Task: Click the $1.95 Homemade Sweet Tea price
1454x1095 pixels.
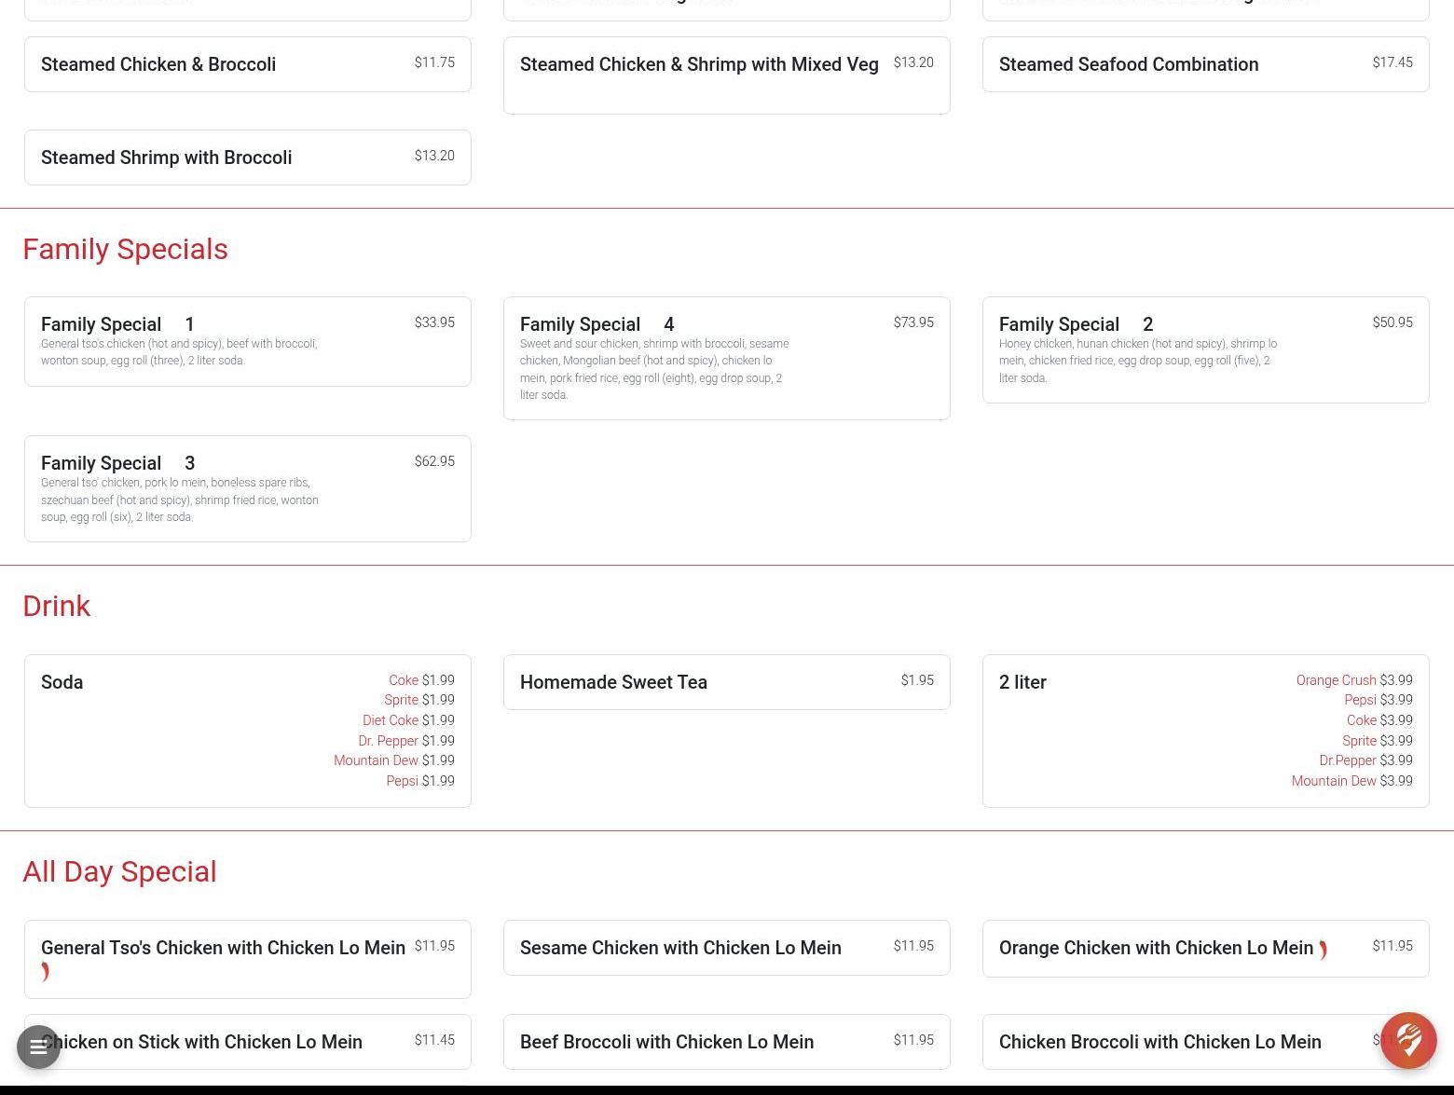Action: (x=917, y=680)
